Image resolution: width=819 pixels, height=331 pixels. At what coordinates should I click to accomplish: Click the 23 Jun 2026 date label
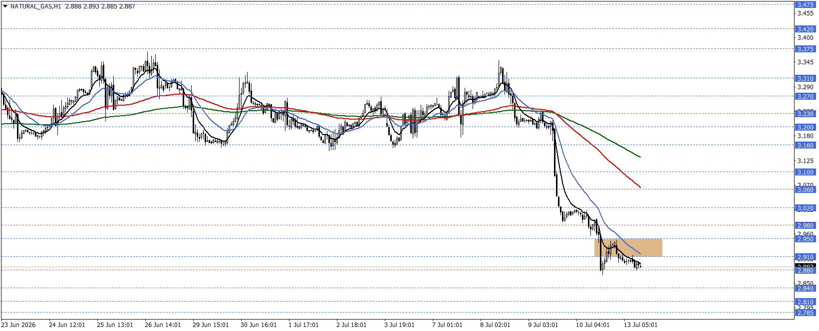pyautogui.click(x=18, y=325)
